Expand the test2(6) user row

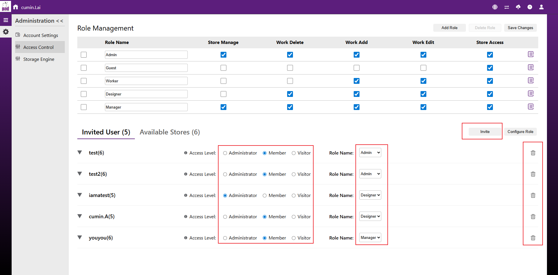tap(80, 174)
